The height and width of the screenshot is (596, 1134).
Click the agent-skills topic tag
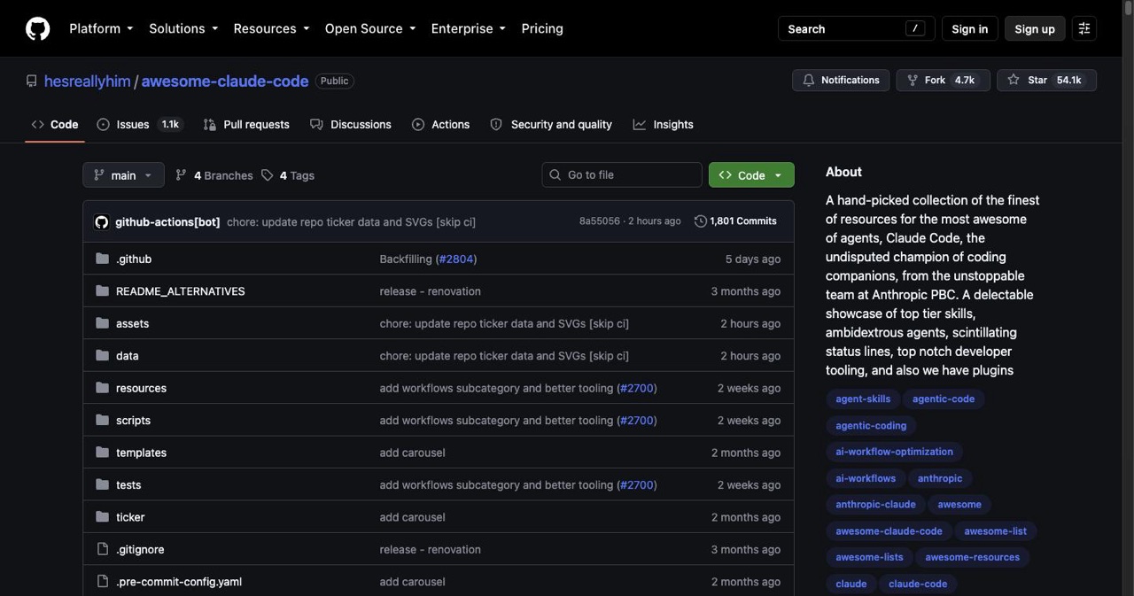point(863,399)
